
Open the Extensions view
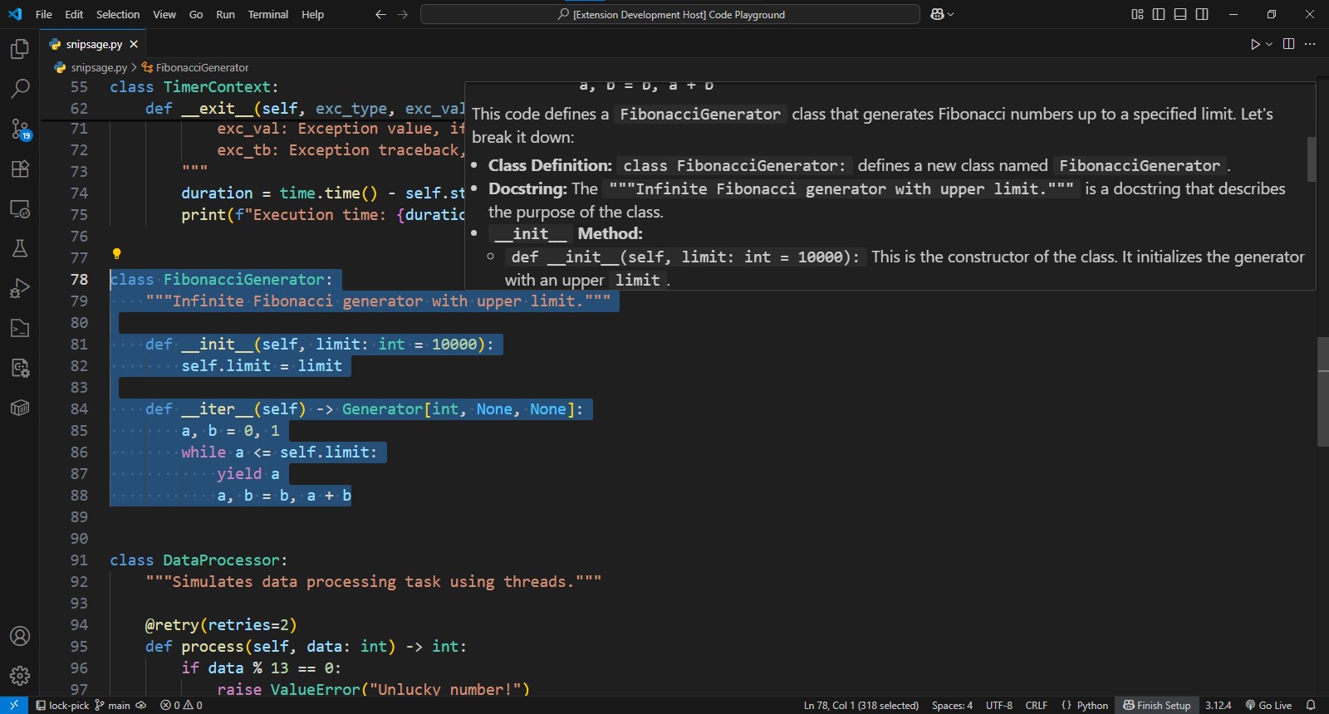click(20, 169)
